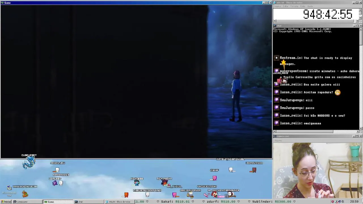The image size is (363, 204).
Task: Click the NICKCB96 avatar character
Action: 137,183
